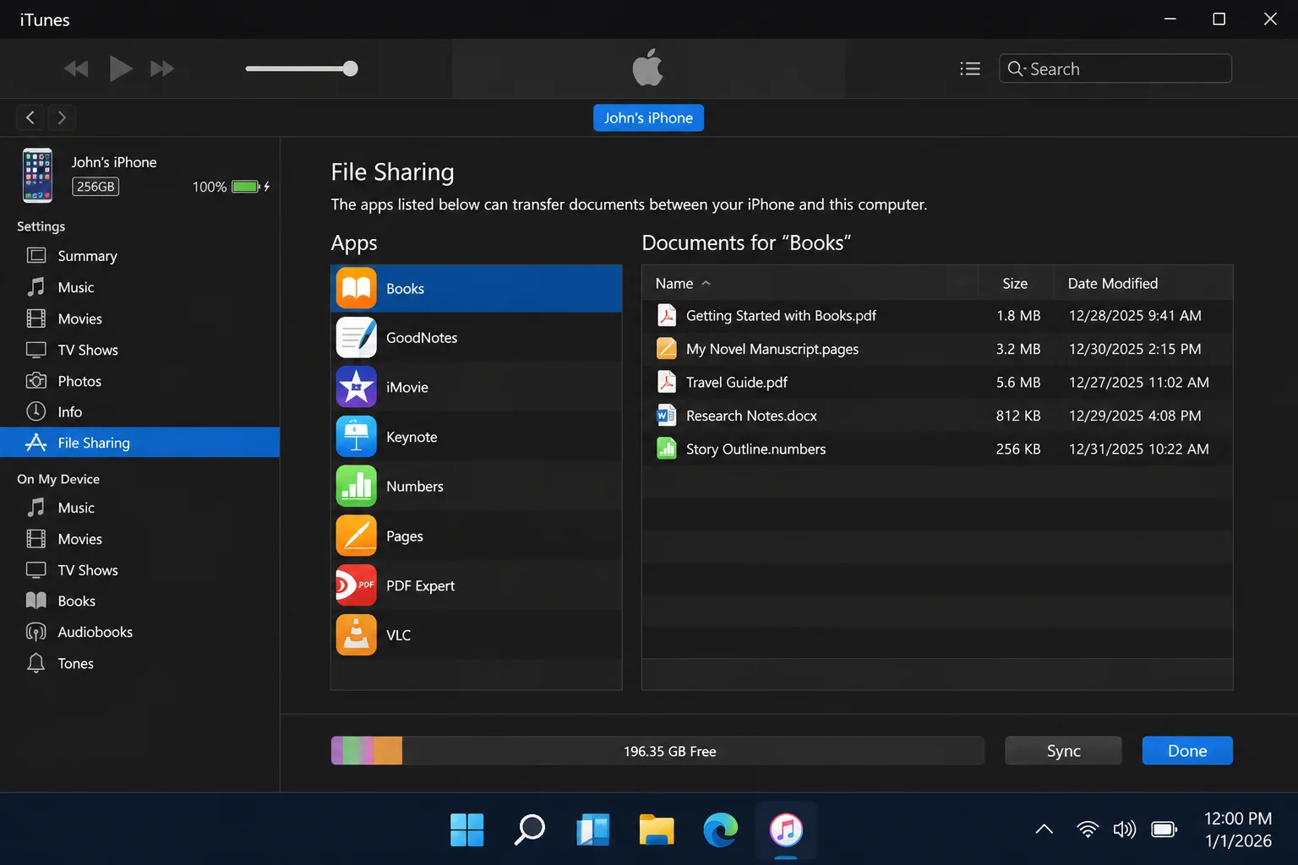Open Movies under Settings
This screenshot has height=865, width=1298.
(x=139, y=318)
